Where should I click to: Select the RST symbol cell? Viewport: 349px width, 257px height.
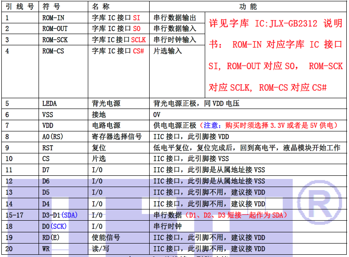[47, 148]
